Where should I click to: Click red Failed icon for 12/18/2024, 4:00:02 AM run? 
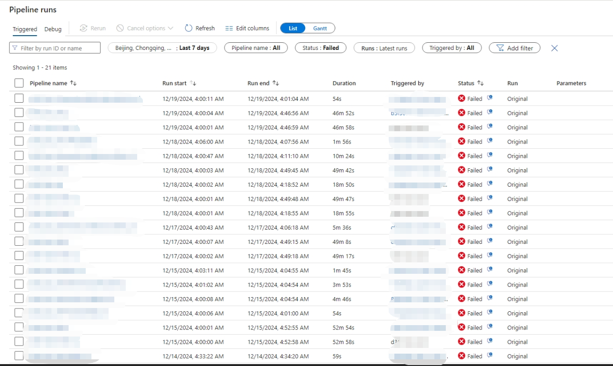click(x=462, y=184)
